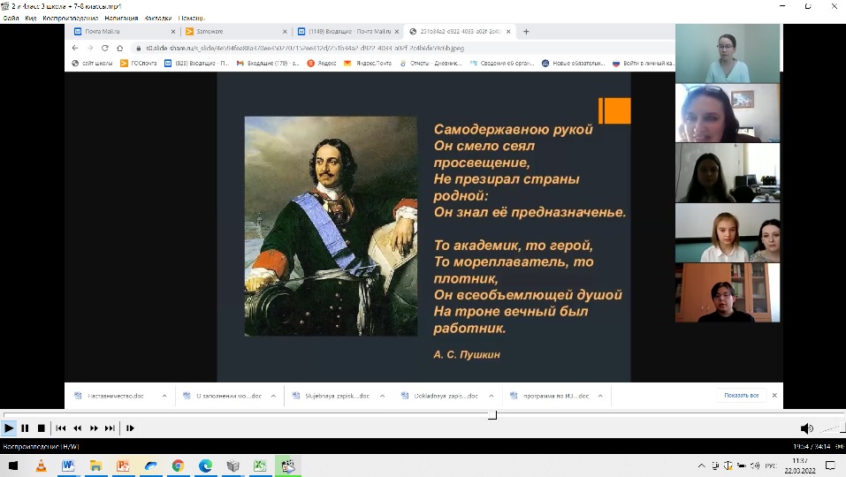Open Google Chrome from the taskbar

(x=178, y=466)
